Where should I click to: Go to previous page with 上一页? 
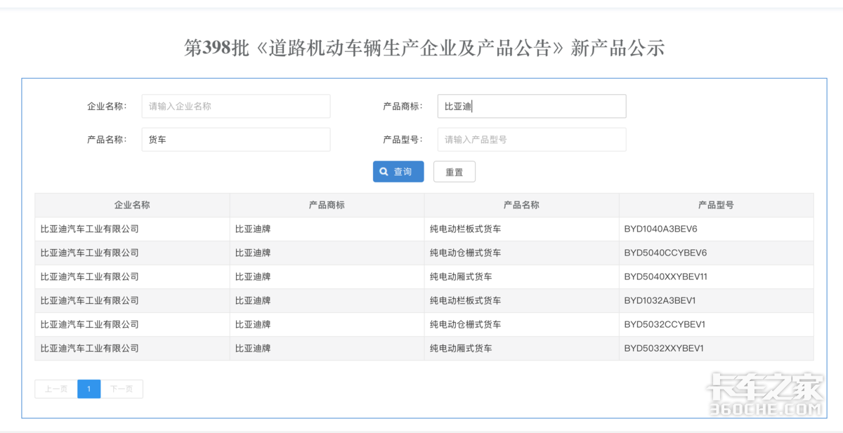coord(56,389)
